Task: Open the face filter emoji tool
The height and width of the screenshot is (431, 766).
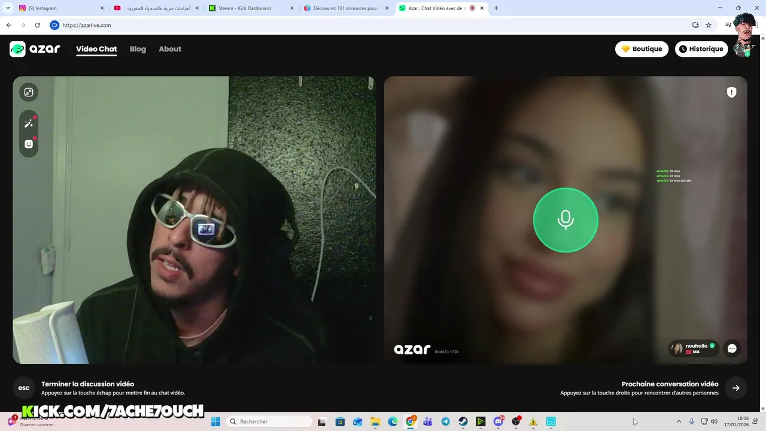Action: click(29, 144)
